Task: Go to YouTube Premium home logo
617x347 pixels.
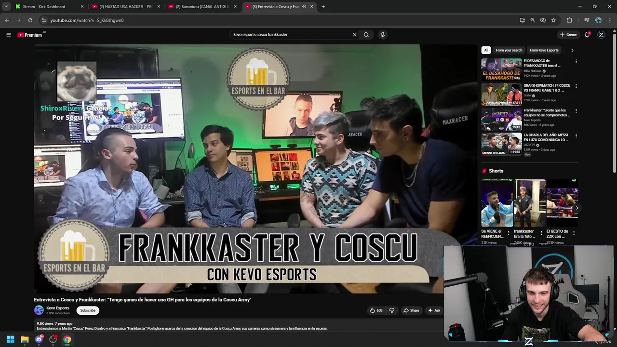Action: (x=30, y=35)
